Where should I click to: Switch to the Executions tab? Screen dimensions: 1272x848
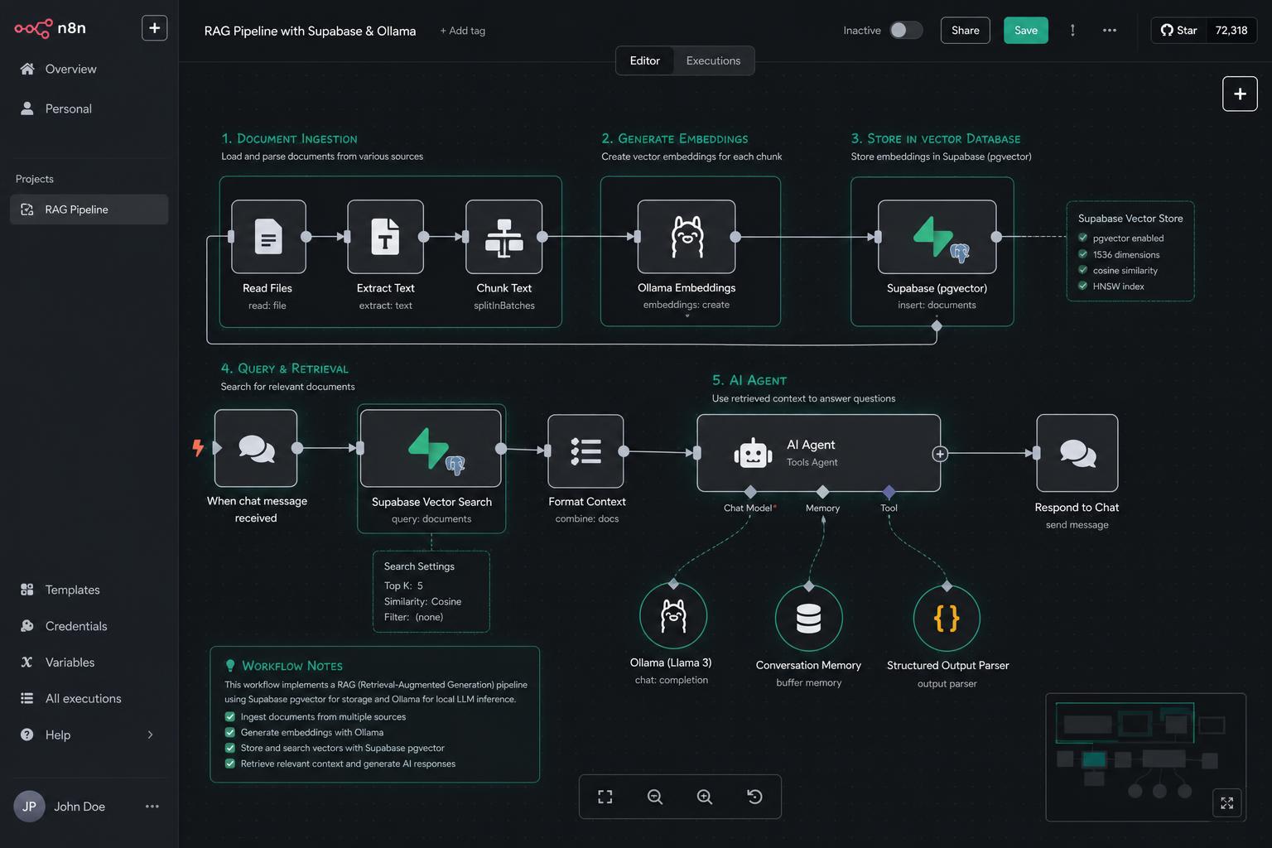[713, 60]
